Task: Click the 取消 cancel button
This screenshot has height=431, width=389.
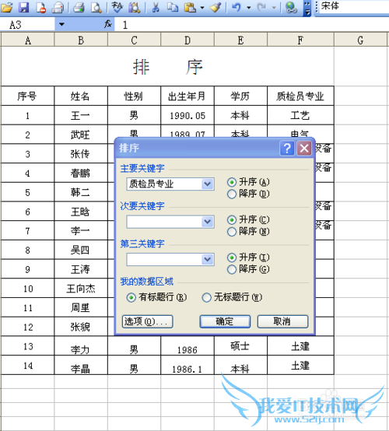Action: [x=282, y=321]
